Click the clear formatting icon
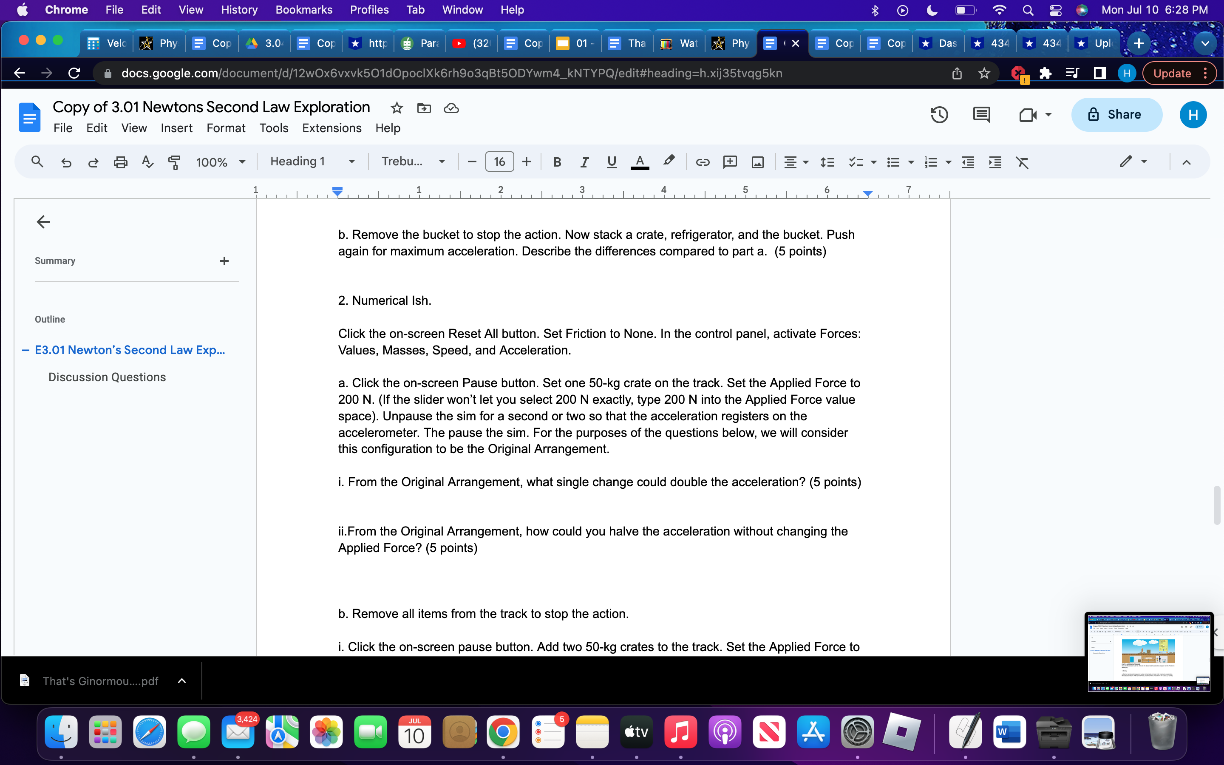Image resolution: width=1224 pixels, height=765 pixels. click(x=1022, y=162)
